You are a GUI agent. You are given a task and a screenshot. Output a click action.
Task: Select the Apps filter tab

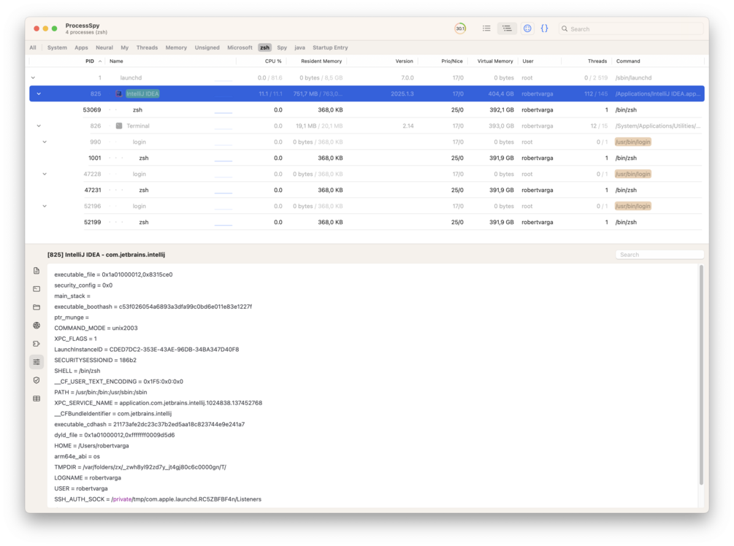click(x=81, y=47)
